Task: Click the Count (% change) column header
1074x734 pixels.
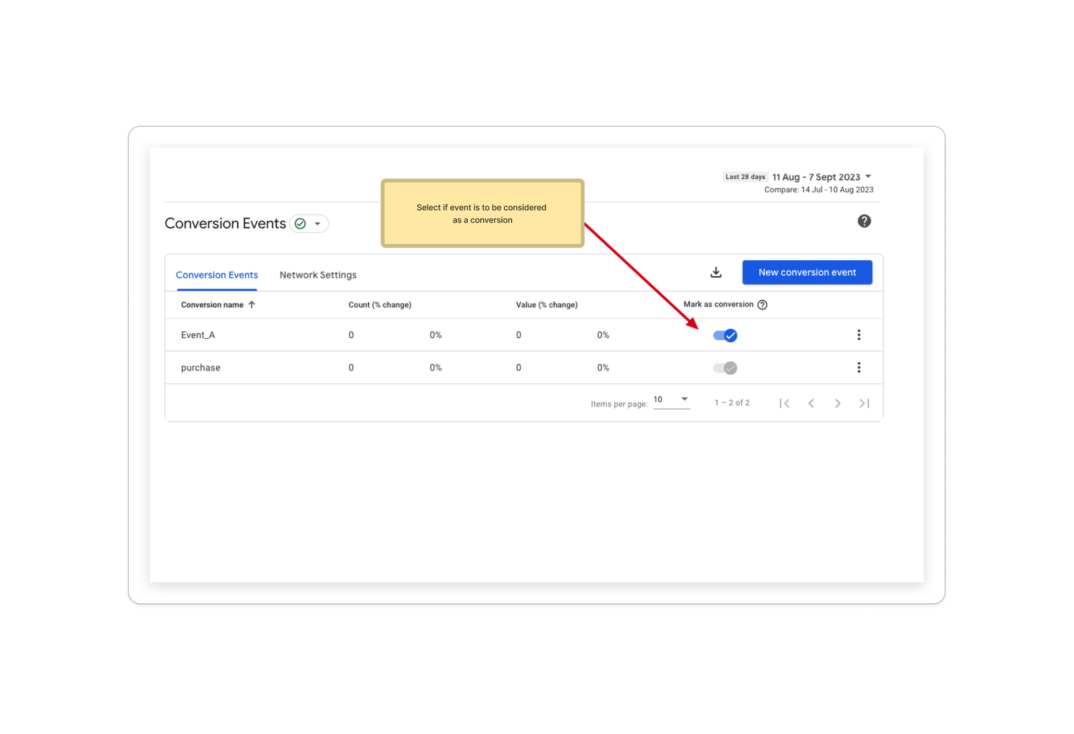Action: 380,305
